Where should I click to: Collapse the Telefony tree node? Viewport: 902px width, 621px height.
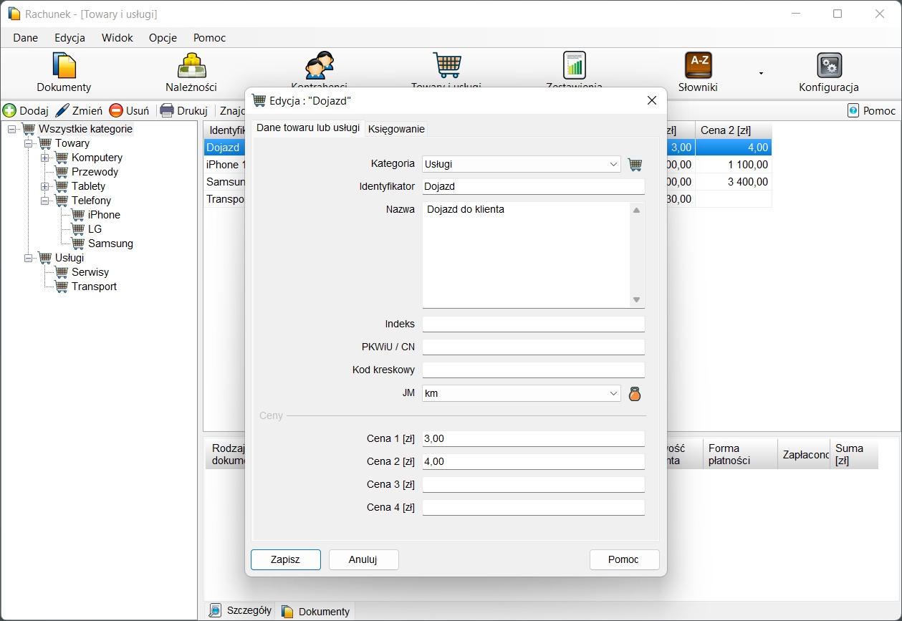[44, 201]
